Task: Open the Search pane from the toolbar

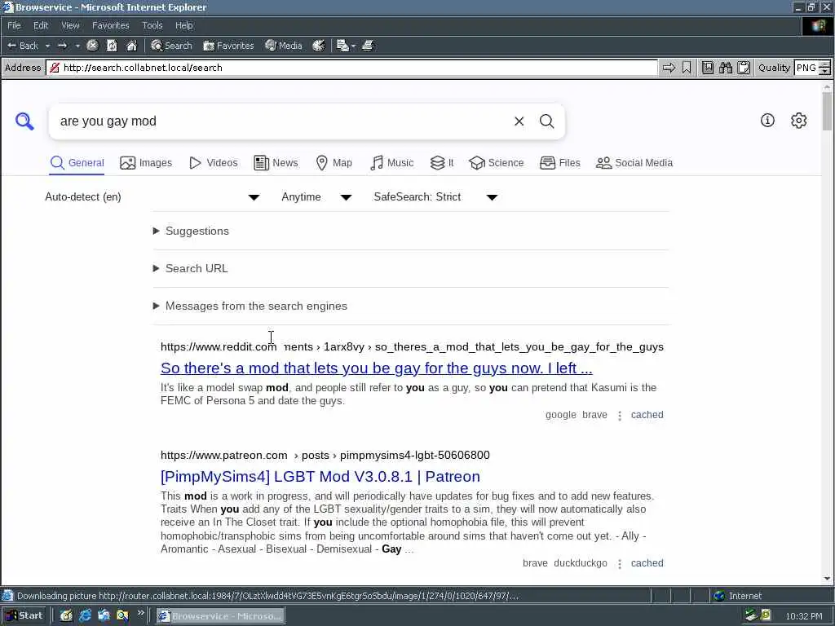Action: pos(171,46)
